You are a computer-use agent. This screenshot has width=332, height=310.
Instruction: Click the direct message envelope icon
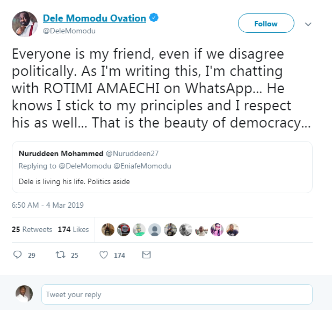[146, 255]
